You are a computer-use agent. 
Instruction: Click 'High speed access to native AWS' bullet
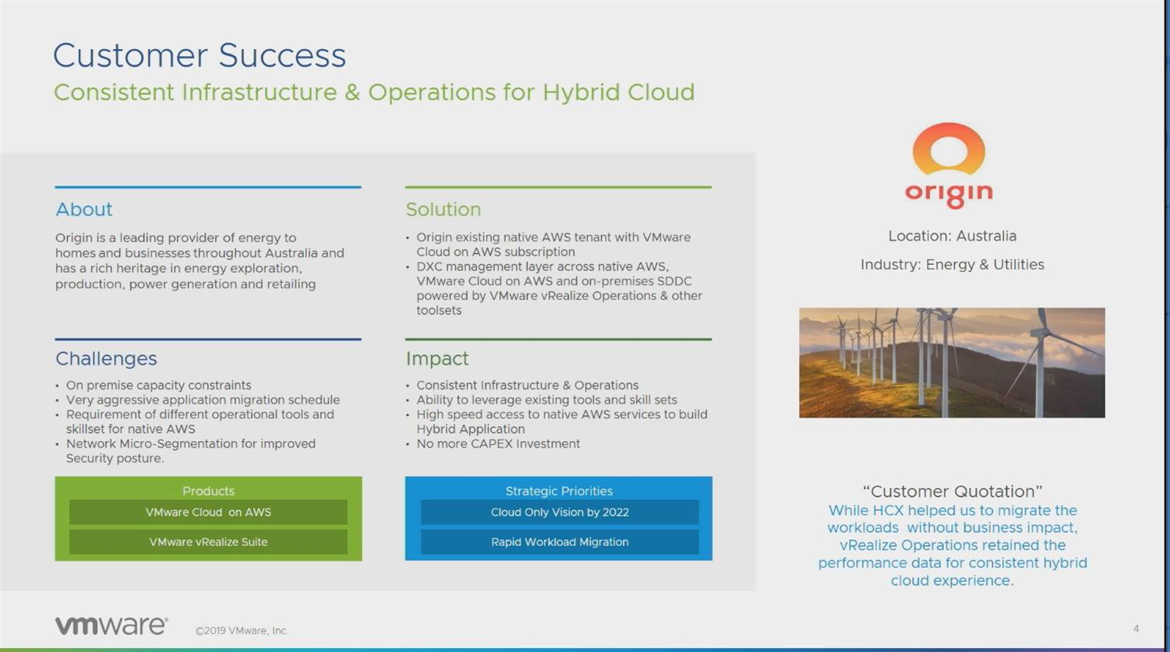561,421
